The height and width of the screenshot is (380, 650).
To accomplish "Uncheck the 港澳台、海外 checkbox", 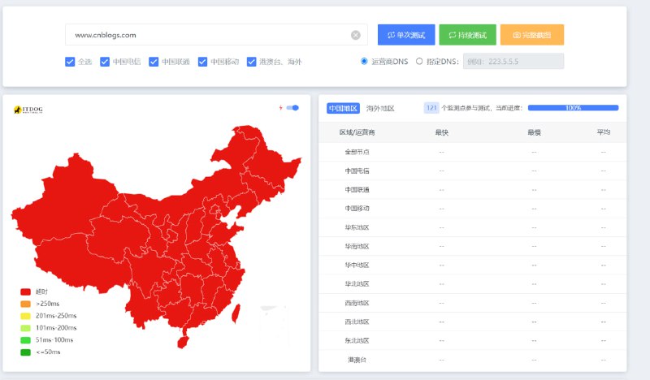I will (251, 62).
